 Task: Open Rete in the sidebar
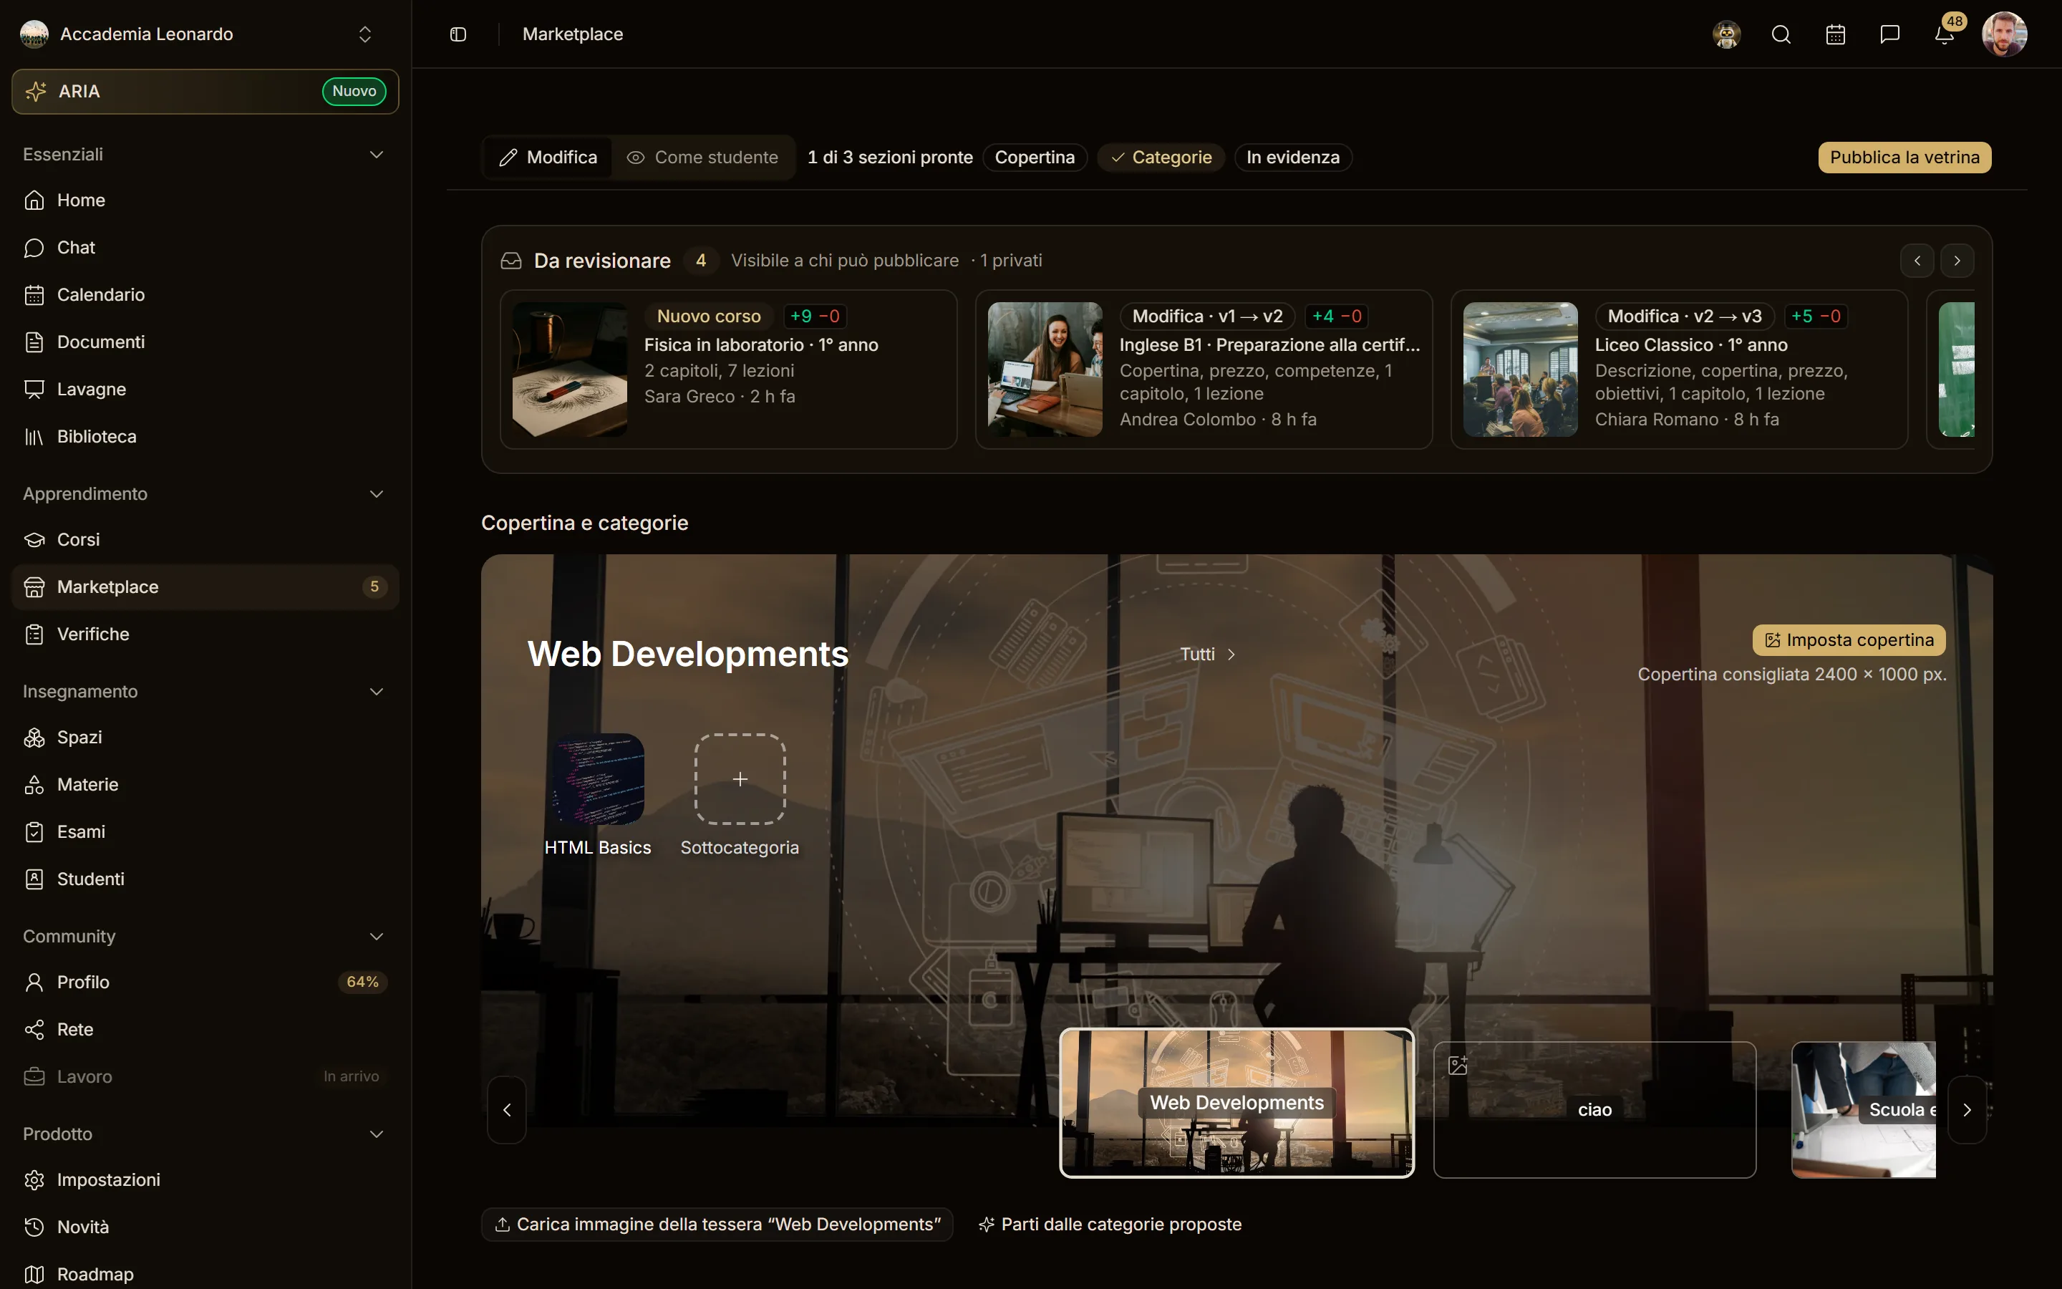point(205,1030)
